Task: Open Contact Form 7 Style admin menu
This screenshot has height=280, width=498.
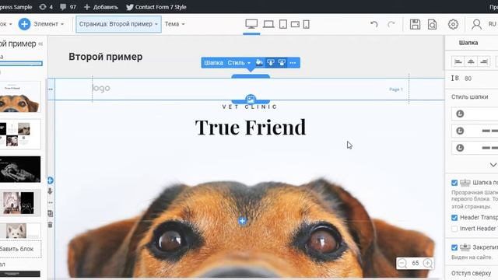Action: coord(156,7)
